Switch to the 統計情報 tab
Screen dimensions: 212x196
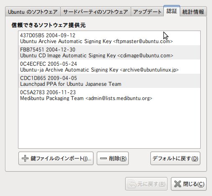193,12
